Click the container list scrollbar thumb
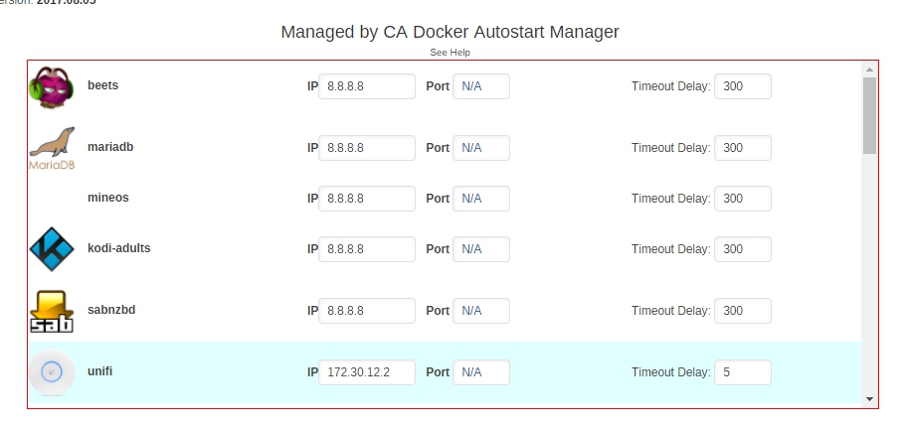The height and width of the screenshot is (430, 904). 869,115
